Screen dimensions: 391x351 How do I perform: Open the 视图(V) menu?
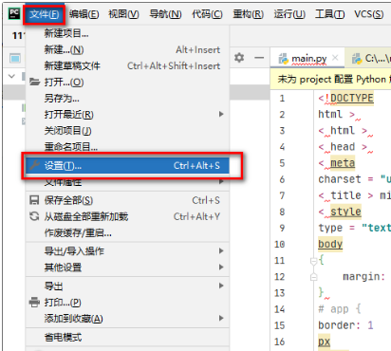pos(123,14)
